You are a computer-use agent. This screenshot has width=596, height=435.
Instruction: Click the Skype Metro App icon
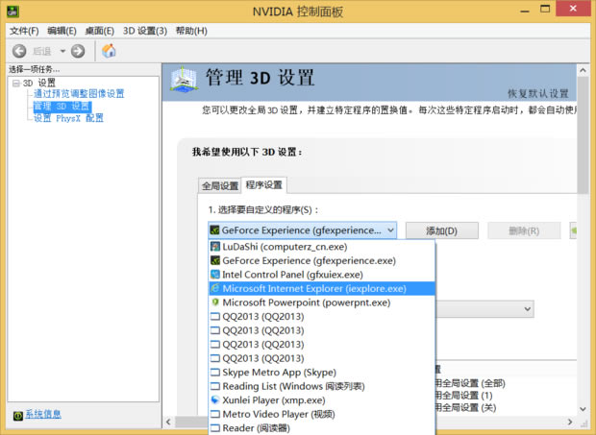tap(215, 373)
